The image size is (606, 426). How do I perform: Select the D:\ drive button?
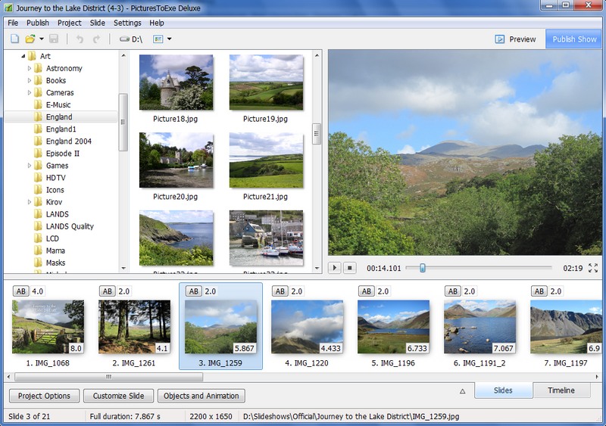coord(131,39)
